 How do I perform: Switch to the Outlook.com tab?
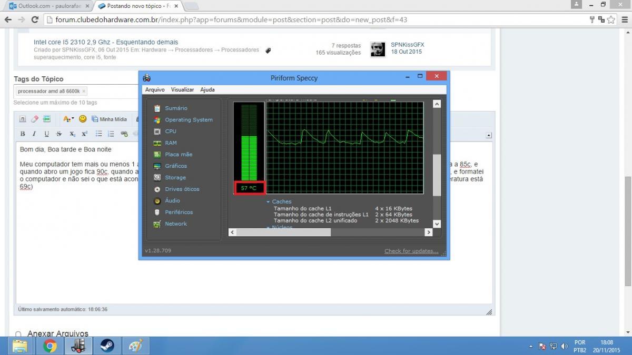[x=48, y=6]
